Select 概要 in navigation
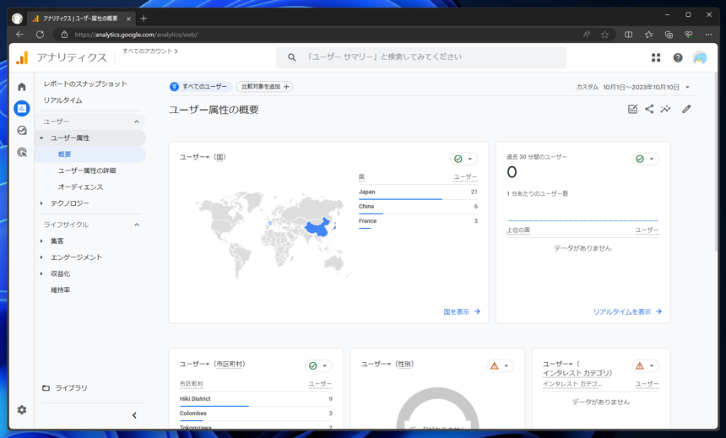 [x=89, y=154]
